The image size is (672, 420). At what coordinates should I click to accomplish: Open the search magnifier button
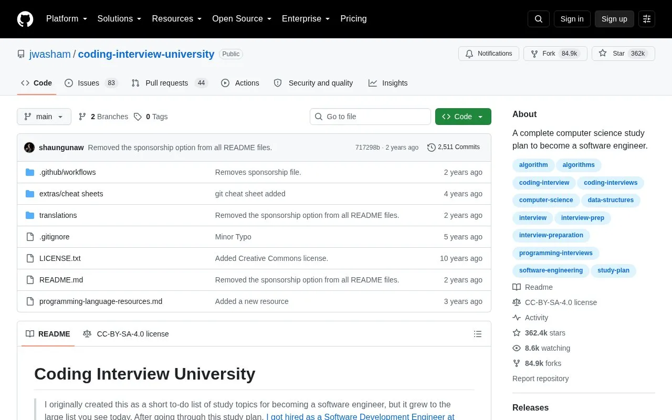(539, 19)
